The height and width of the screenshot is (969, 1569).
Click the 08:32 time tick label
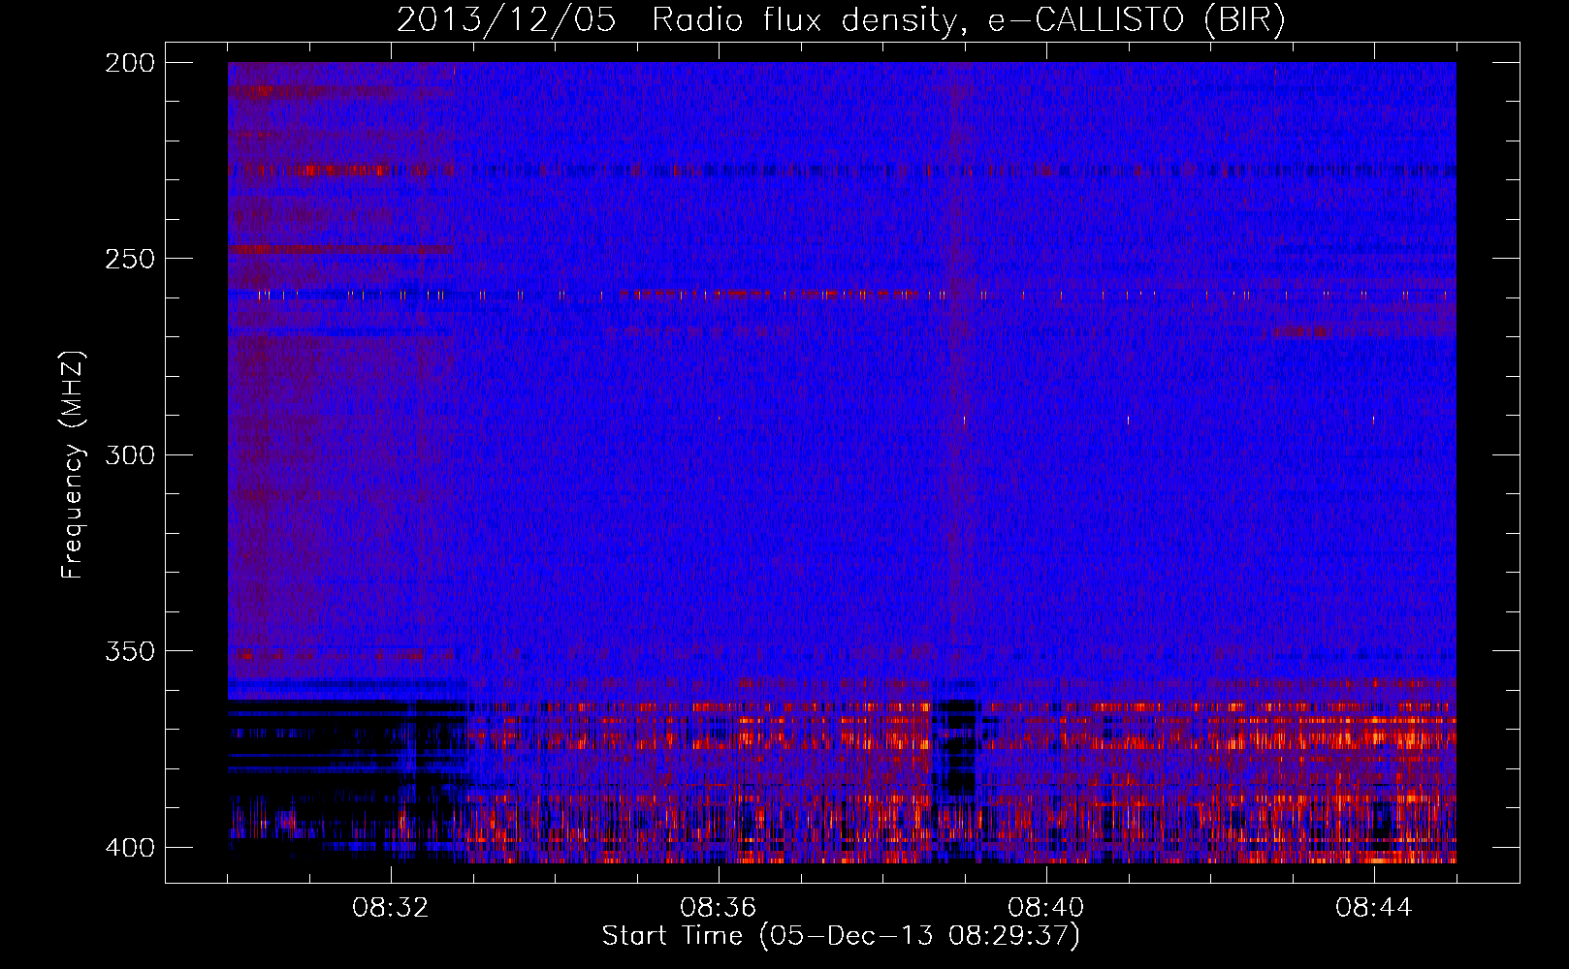point(391,908)
